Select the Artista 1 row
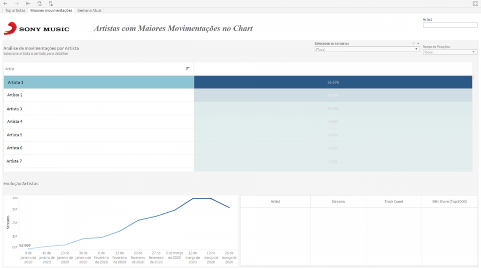This screenshot has width=481, height=270. tap(99, 82)
